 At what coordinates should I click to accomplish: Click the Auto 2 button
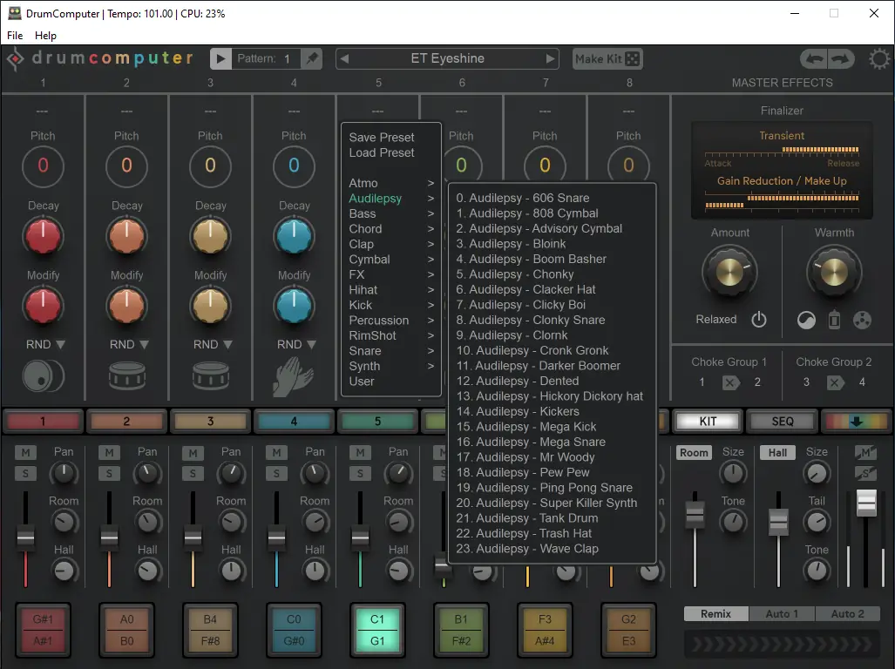click(x=848, y=613)
